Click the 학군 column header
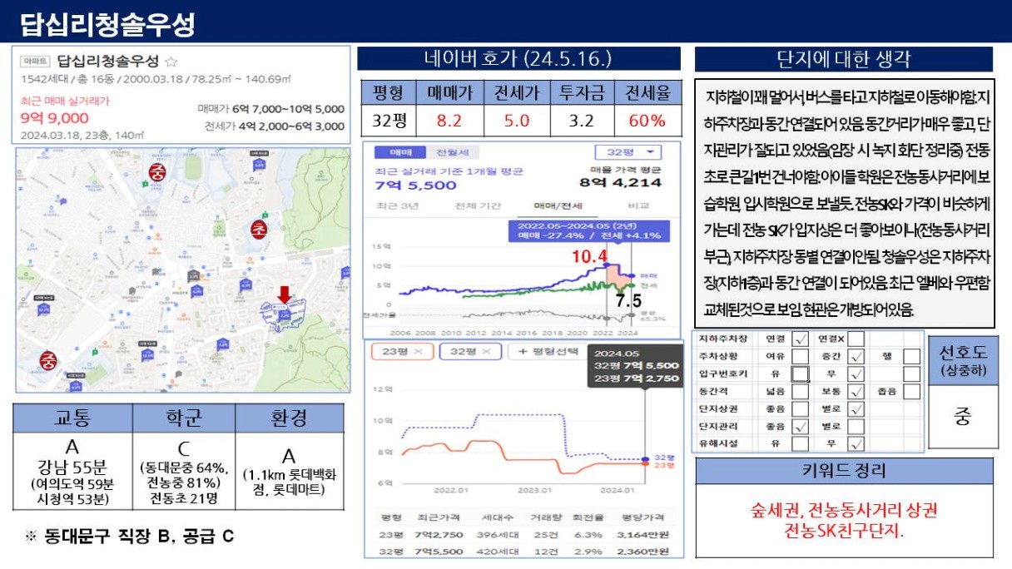Screen dimensions: 1012x569 point(182,418)
